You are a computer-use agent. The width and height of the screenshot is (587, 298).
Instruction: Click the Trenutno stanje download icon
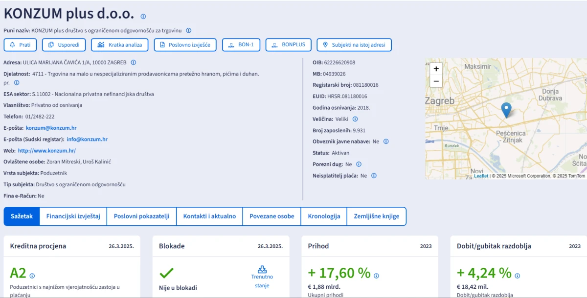point(262,269)
